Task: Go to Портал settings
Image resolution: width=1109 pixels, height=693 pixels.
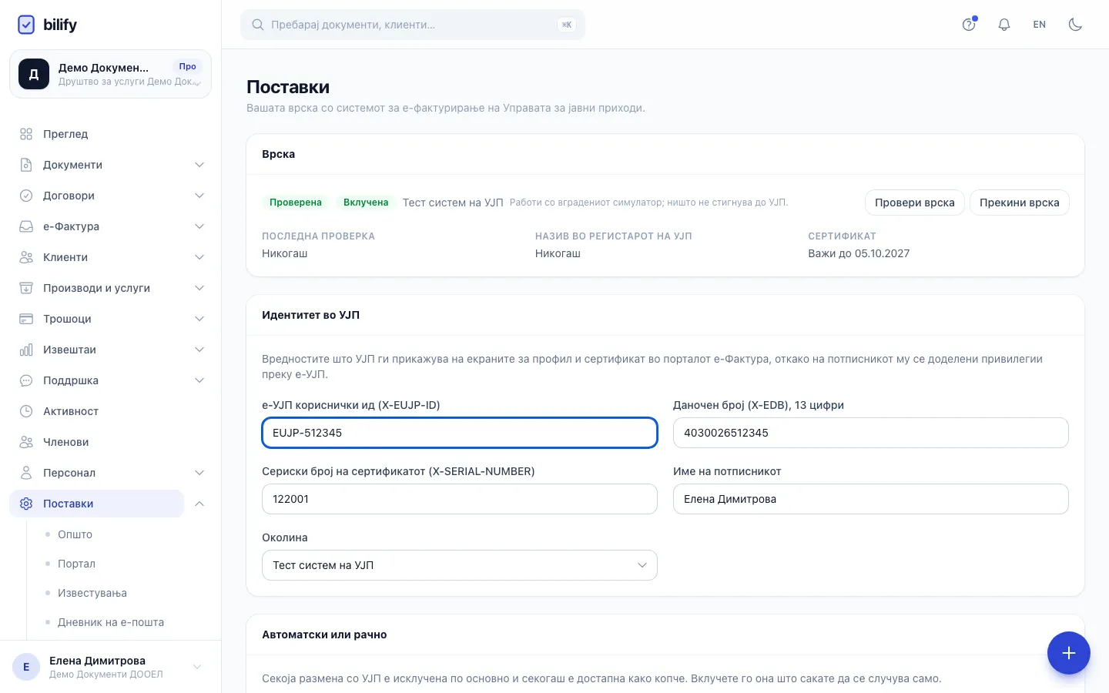Action: [x=76, y=564]
